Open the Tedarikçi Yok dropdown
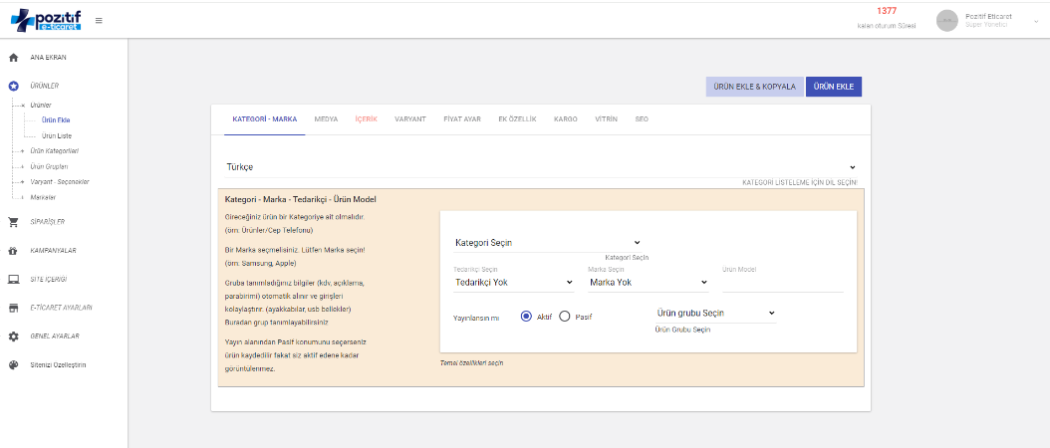Screen dimensions: 1050x448 513,282
